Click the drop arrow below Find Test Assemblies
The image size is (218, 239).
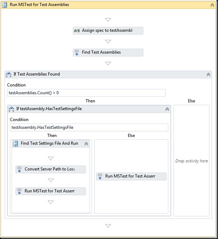pyautogui.click(x=108, y=63)
